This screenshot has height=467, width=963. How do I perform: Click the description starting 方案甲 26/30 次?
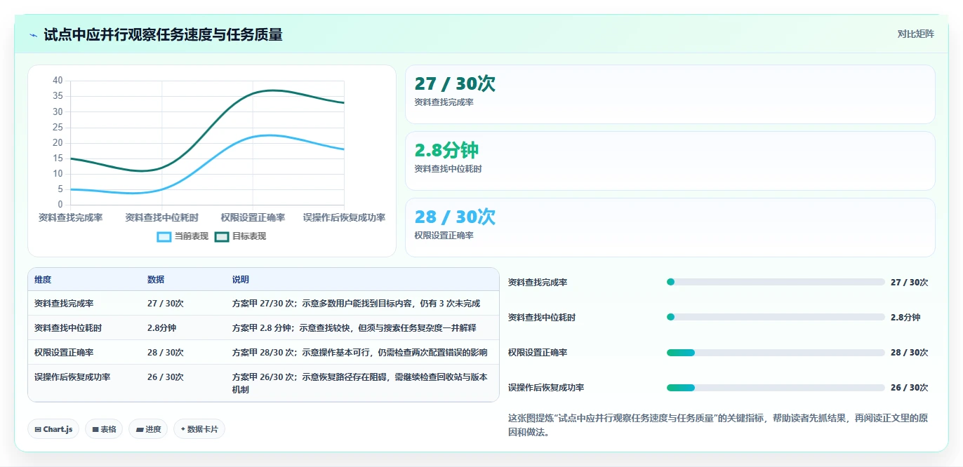[x=360, y=383]
